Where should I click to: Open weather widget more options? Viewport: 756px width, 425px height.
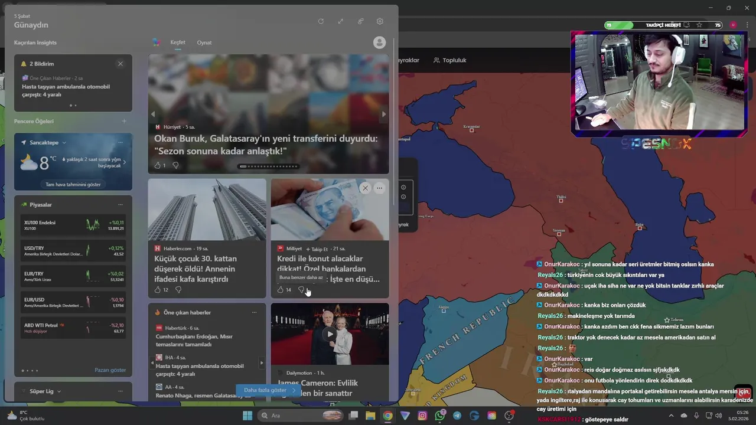pyautogui.click(x=120, y=142)
